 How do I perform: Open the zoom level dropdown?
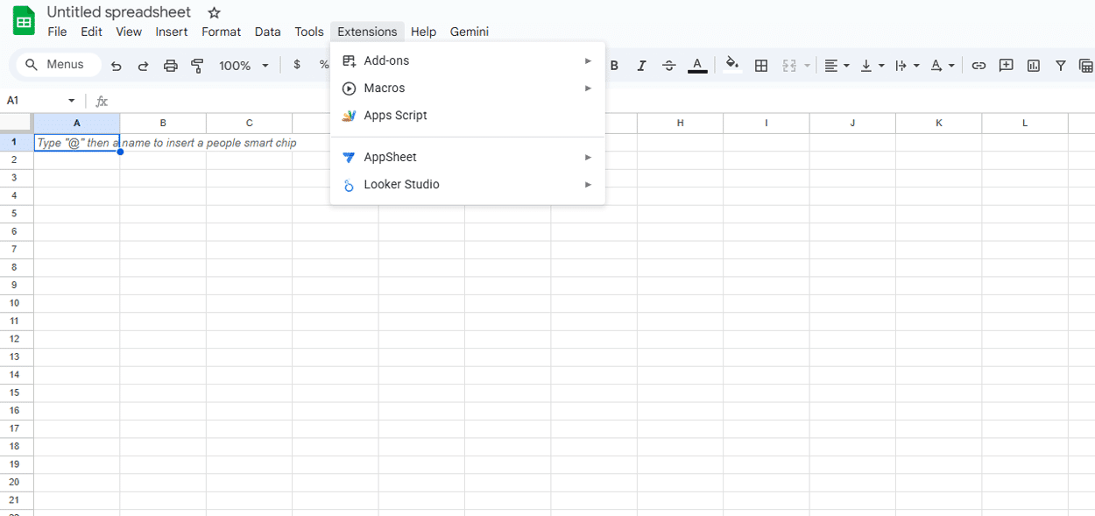pyautogui.click(x=244, y=64)
